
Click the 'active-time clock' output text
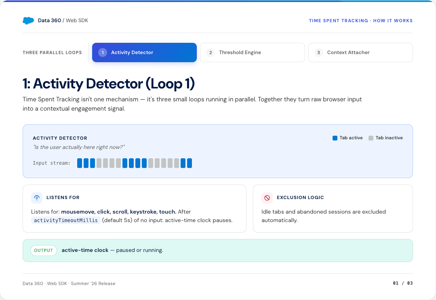tap(85, 250)
